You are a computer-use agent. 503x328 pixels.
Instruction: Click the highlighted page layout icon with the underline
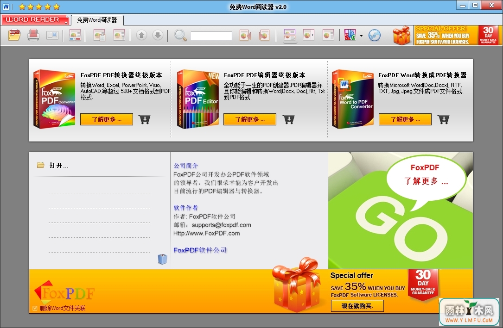pyautogui.click(x=290, y=36)
